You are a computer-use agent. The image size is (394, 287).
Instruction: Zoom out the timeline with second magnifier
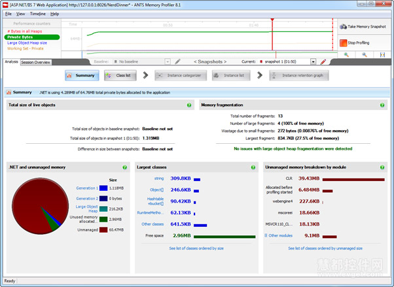(x=365, y=55)
